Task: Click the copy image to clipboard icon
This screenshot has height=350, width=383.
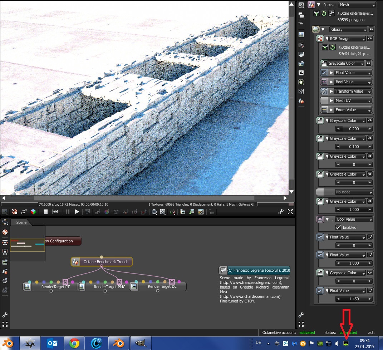Action: pos(182,212)
